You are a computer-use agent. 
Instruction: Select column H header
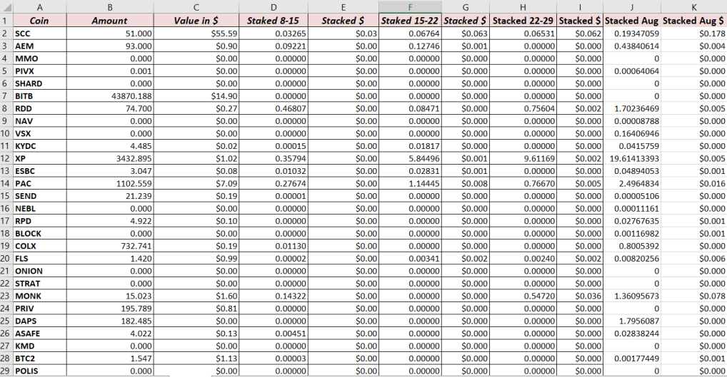523,7
